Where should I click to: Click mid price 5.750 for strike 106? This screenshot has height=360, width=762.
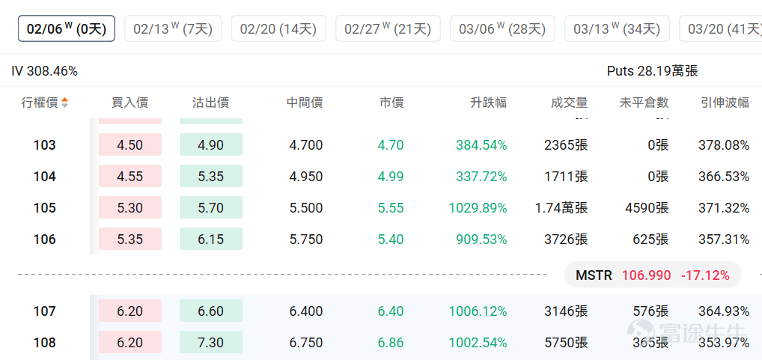pos(306,239)
